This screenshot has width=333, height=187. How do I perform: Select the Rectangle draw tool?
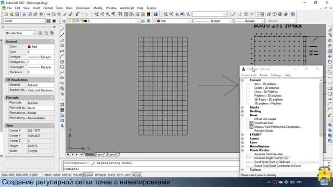tap(62, 51)
